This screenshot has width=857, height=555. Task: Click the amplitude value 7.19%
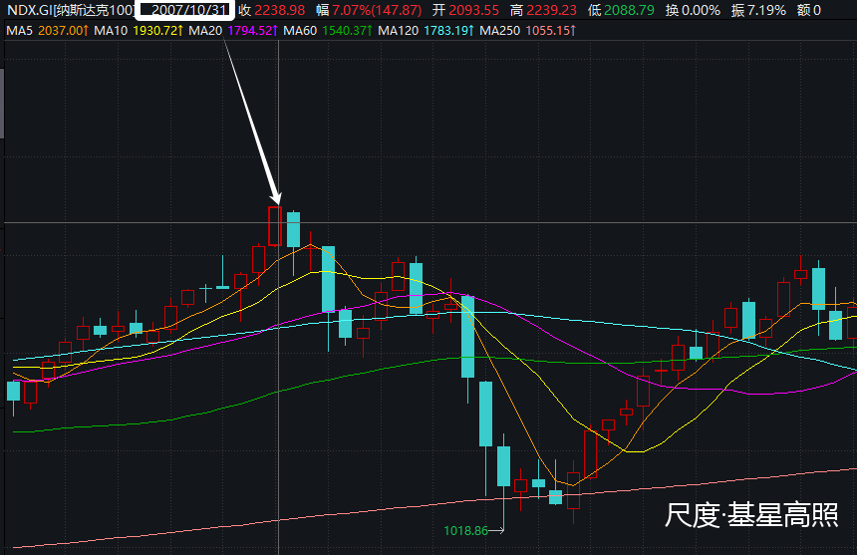[766, 10]
